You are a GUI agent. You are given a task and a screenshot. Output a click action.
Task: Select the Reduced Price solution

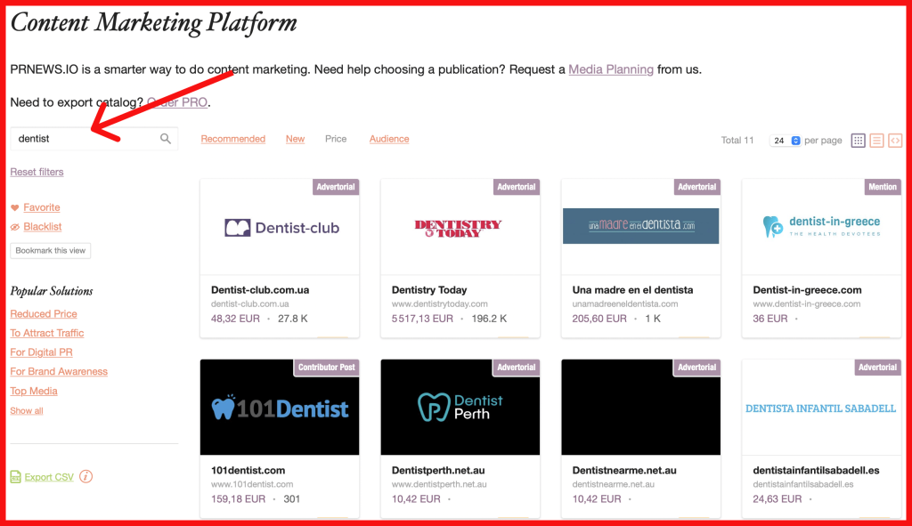[44, 314]
